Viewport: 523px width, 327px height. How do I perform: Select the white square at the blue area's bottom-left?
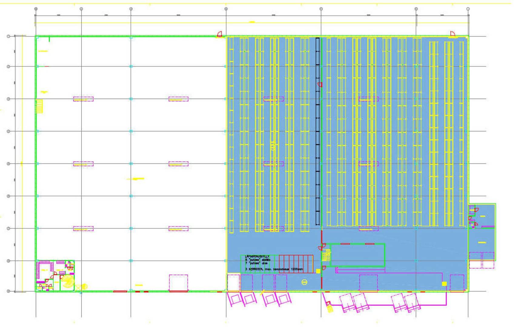233,282
